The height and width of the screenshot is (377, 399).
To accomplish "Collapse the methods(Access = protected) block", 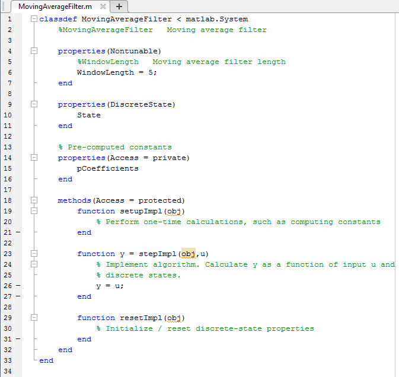I will 34,200.
